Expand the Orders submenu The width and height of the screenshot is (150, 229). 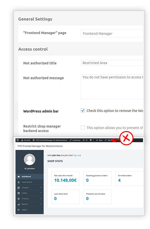tap(41, 193)
